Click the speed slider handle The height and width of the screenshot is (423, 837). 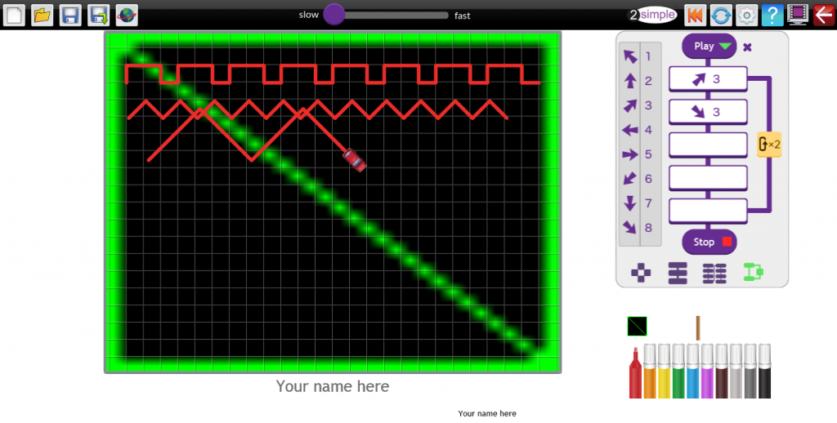[x=334, y=15]
